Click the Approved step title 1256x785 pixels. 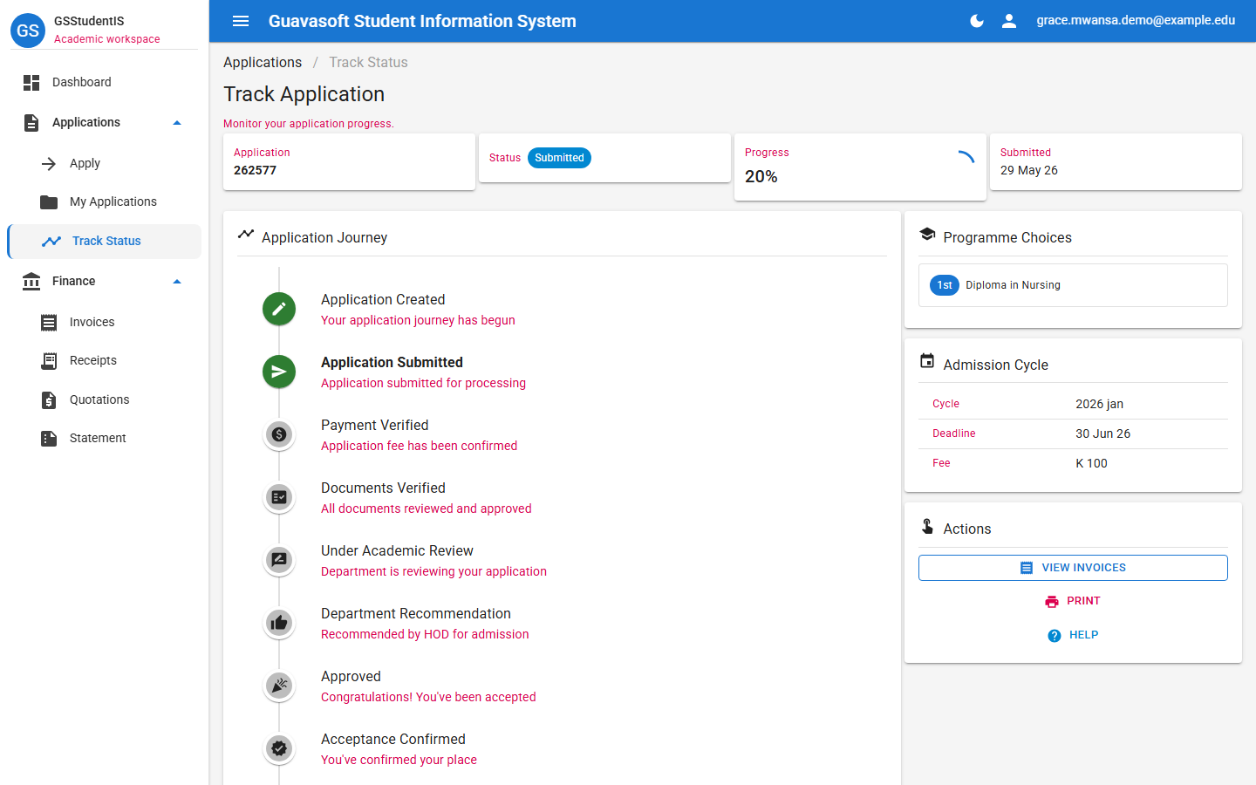(x=351, y=677)
